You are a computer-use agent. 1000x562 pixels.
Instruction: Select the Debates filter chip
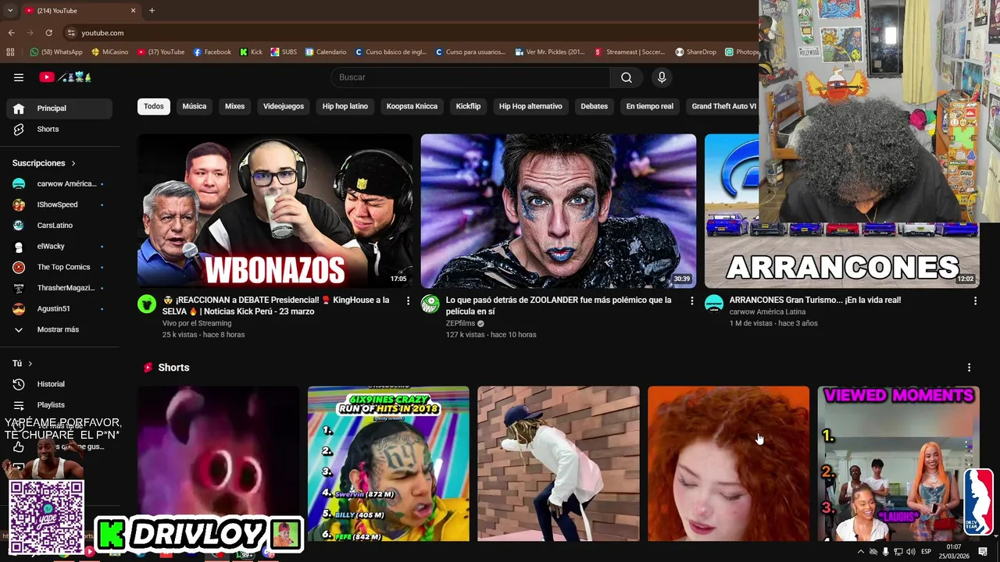(594, 106)
